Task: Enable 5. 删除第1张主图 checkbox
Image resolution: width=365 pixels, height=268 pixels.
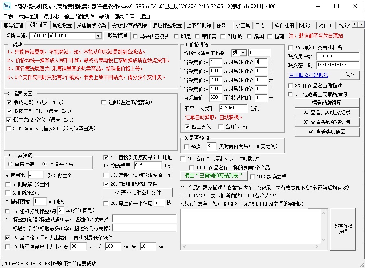Action: [7, 184]
